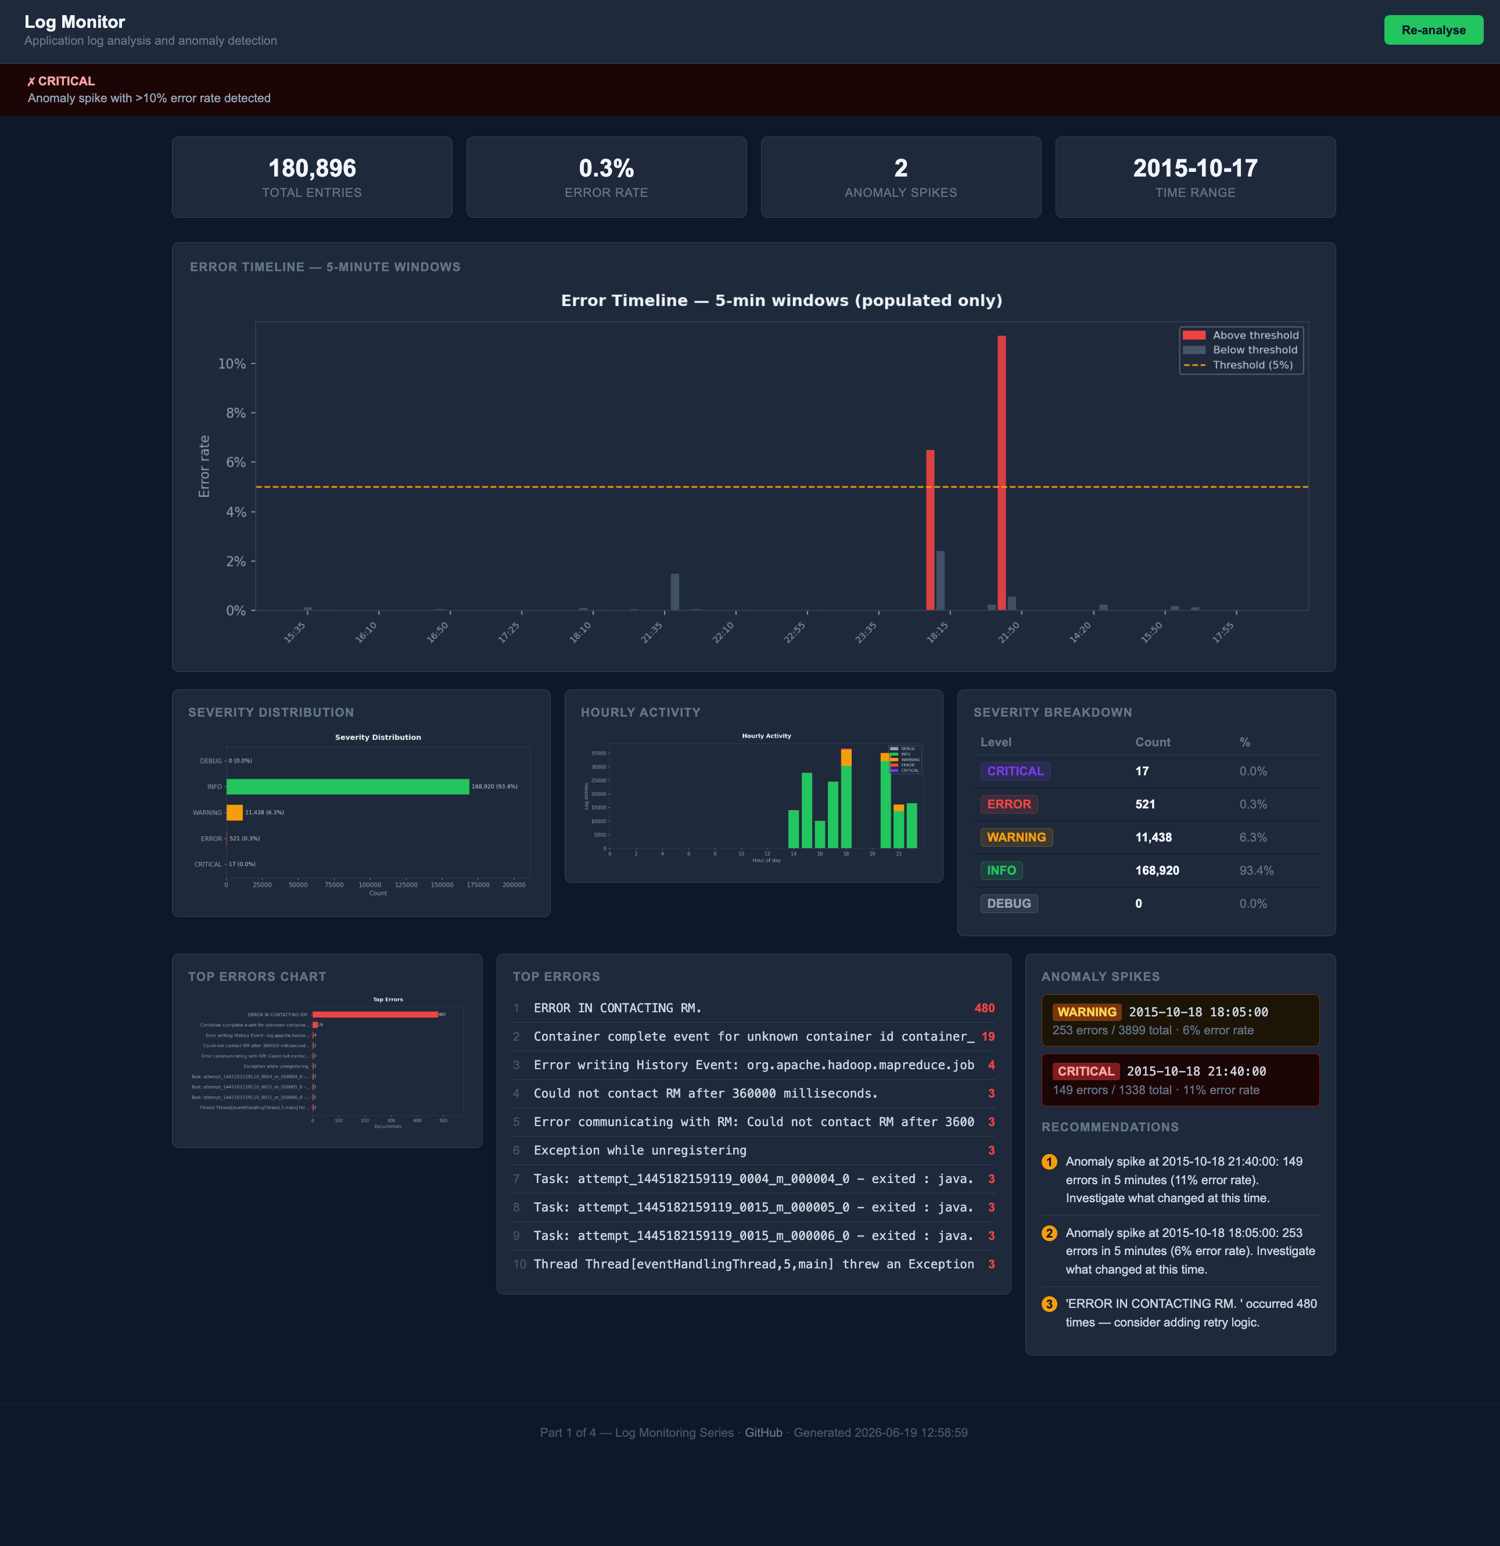Click the 2015-10-18 21:40:00 spike timestamp
The height and width of the screenshot is (1546, 1500).
click(x=1196, y=1071)
